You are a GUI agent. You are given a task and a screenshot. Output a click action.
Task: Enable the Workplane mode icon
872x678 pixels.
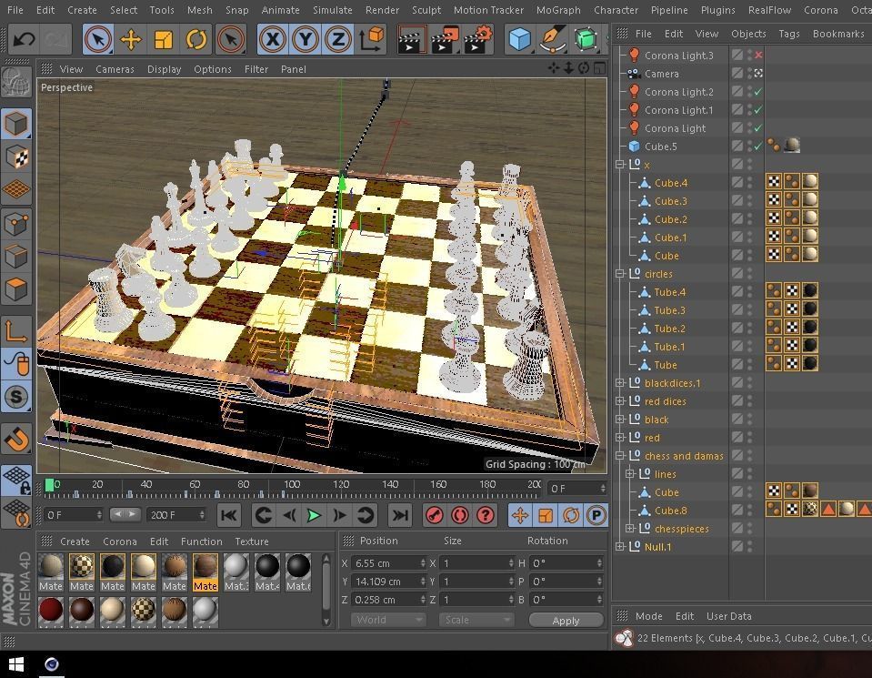[x=16, y=190]
